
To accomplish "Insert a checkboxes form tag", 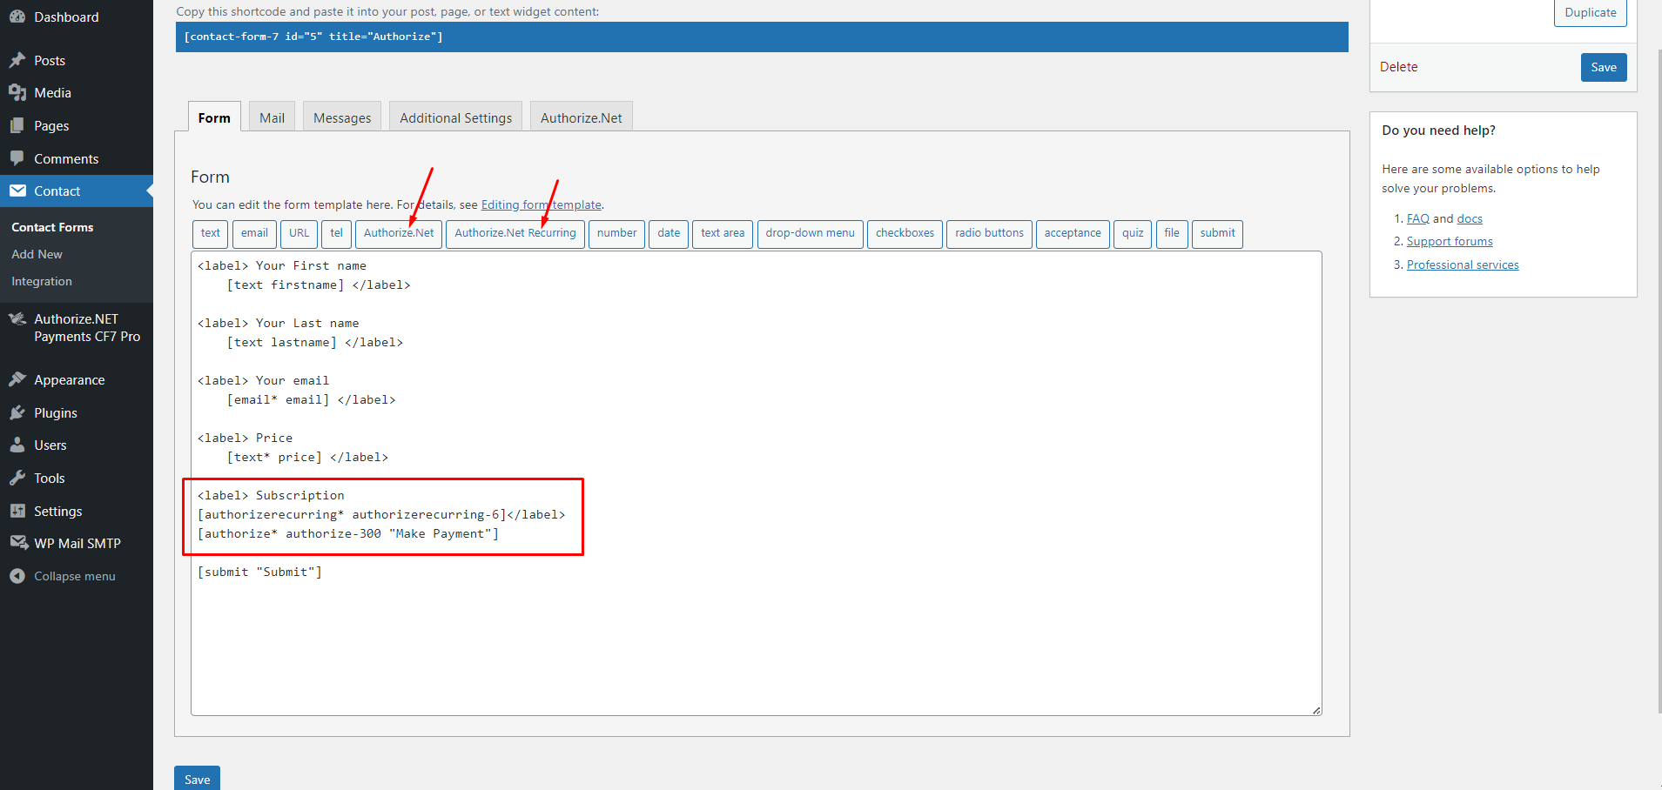I will 905,233.
